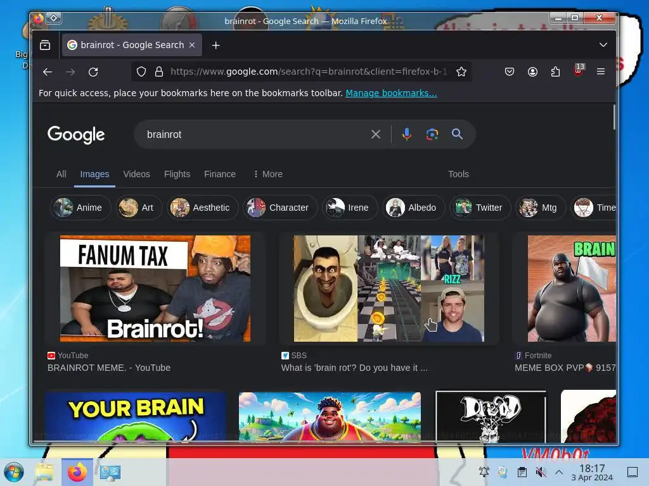Show desktop via taskbar corner button

point(633,472)
